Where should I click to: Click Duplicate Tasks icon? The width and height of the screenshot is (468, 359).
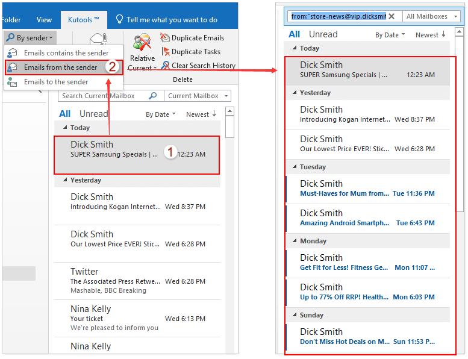click(x=165, y=52)
